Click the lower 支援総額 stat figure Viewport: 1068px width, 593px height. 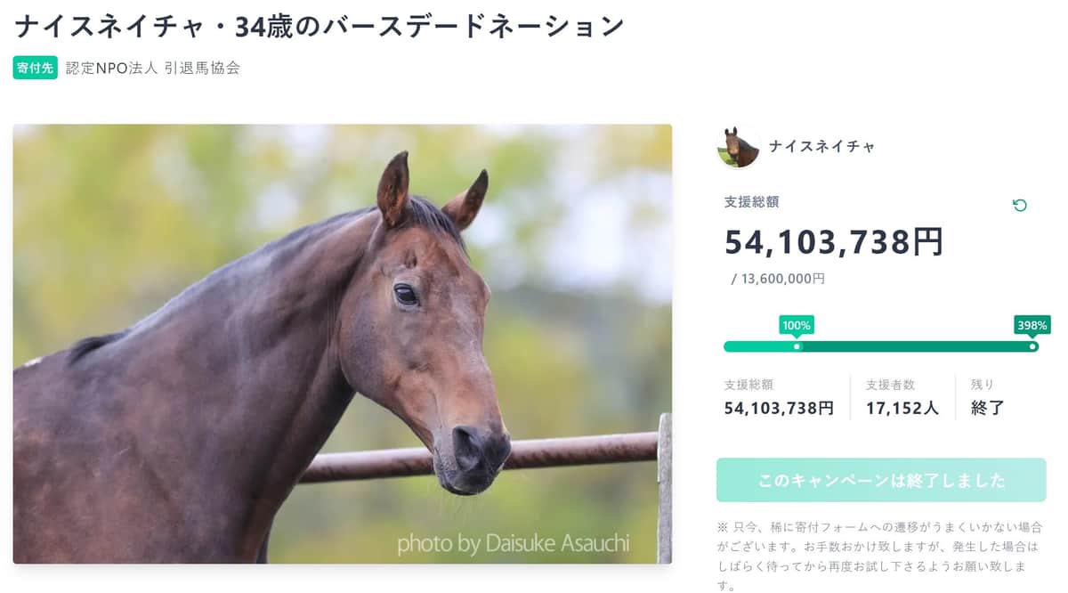pyautogui.click(x=779, y=408)
